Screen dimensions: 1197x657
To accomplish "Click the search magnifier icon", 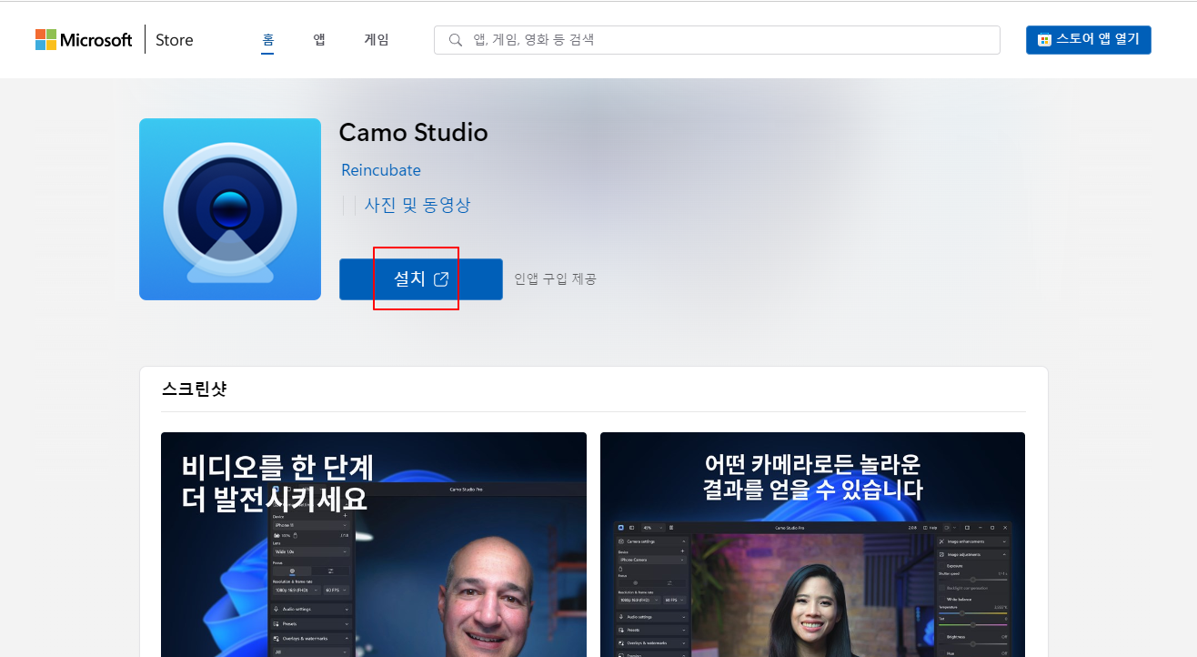I will 456,40.
